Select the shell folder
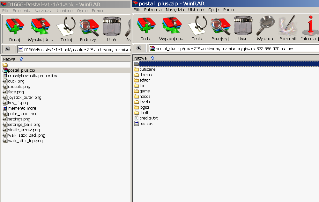This screenshot has height=202, width=319. click(141, 112)
